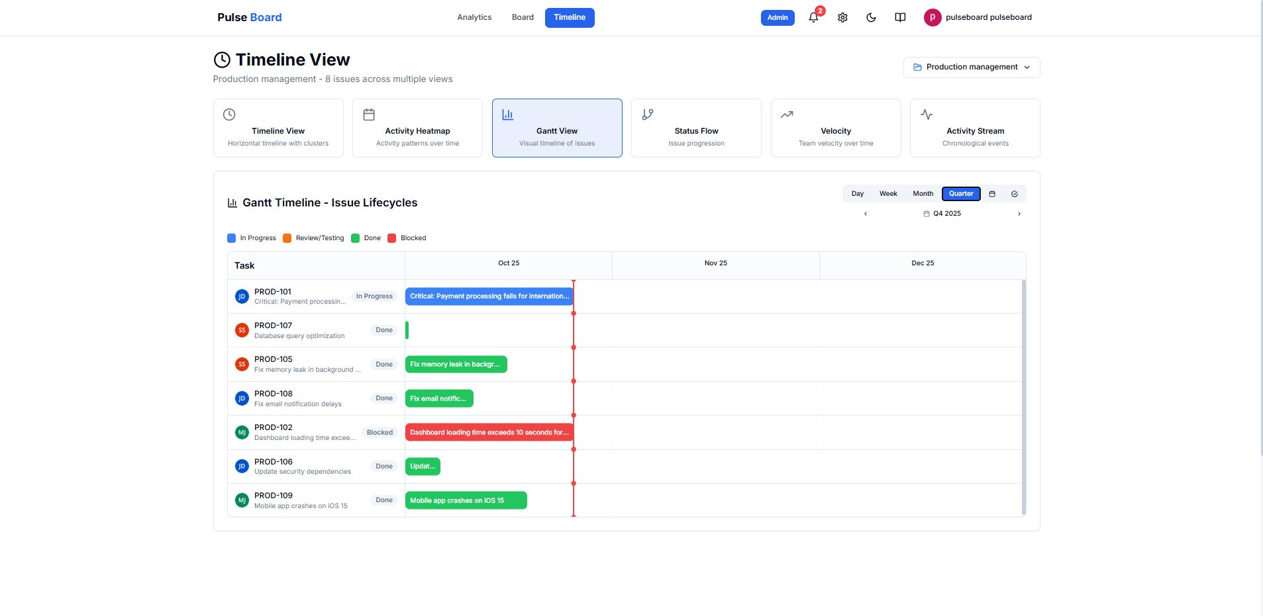
Task: Open the Status Flow view card
Action: pos(696,128)
